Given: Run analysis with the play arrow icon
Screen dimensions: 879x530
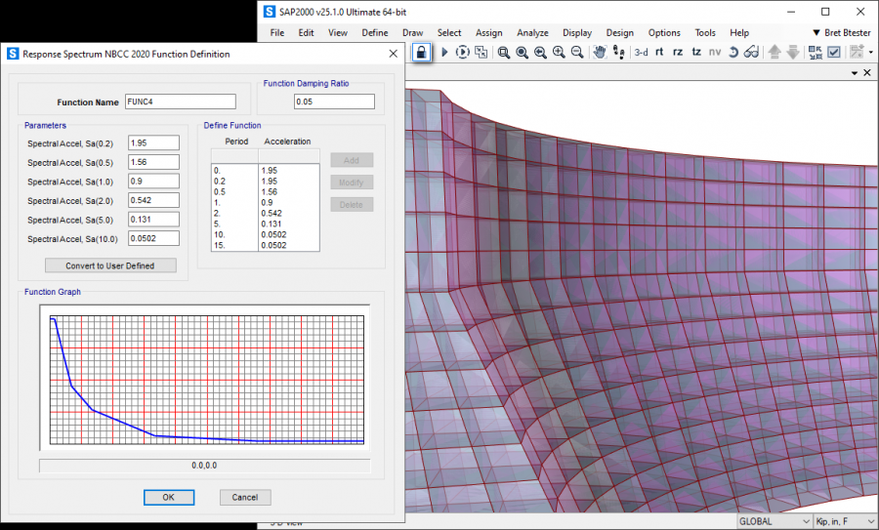Looking at the screenshot, I should (443, 52).
